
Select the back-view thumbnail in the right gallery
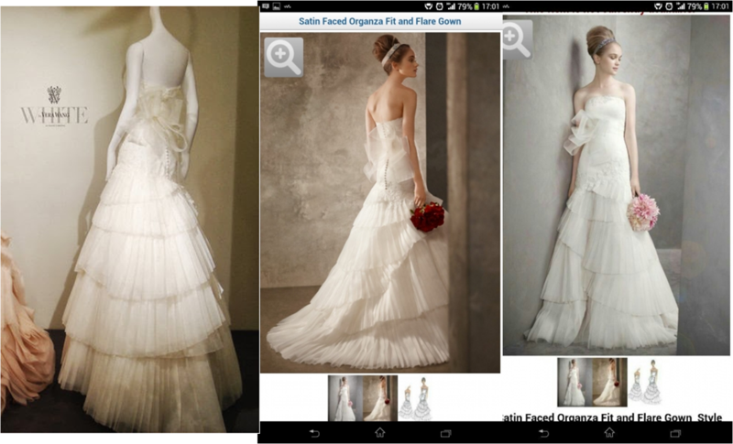click(609, 382)
